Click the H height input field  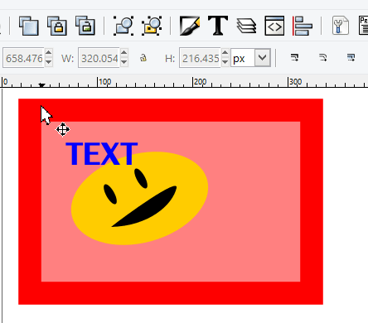coord(200,58)
